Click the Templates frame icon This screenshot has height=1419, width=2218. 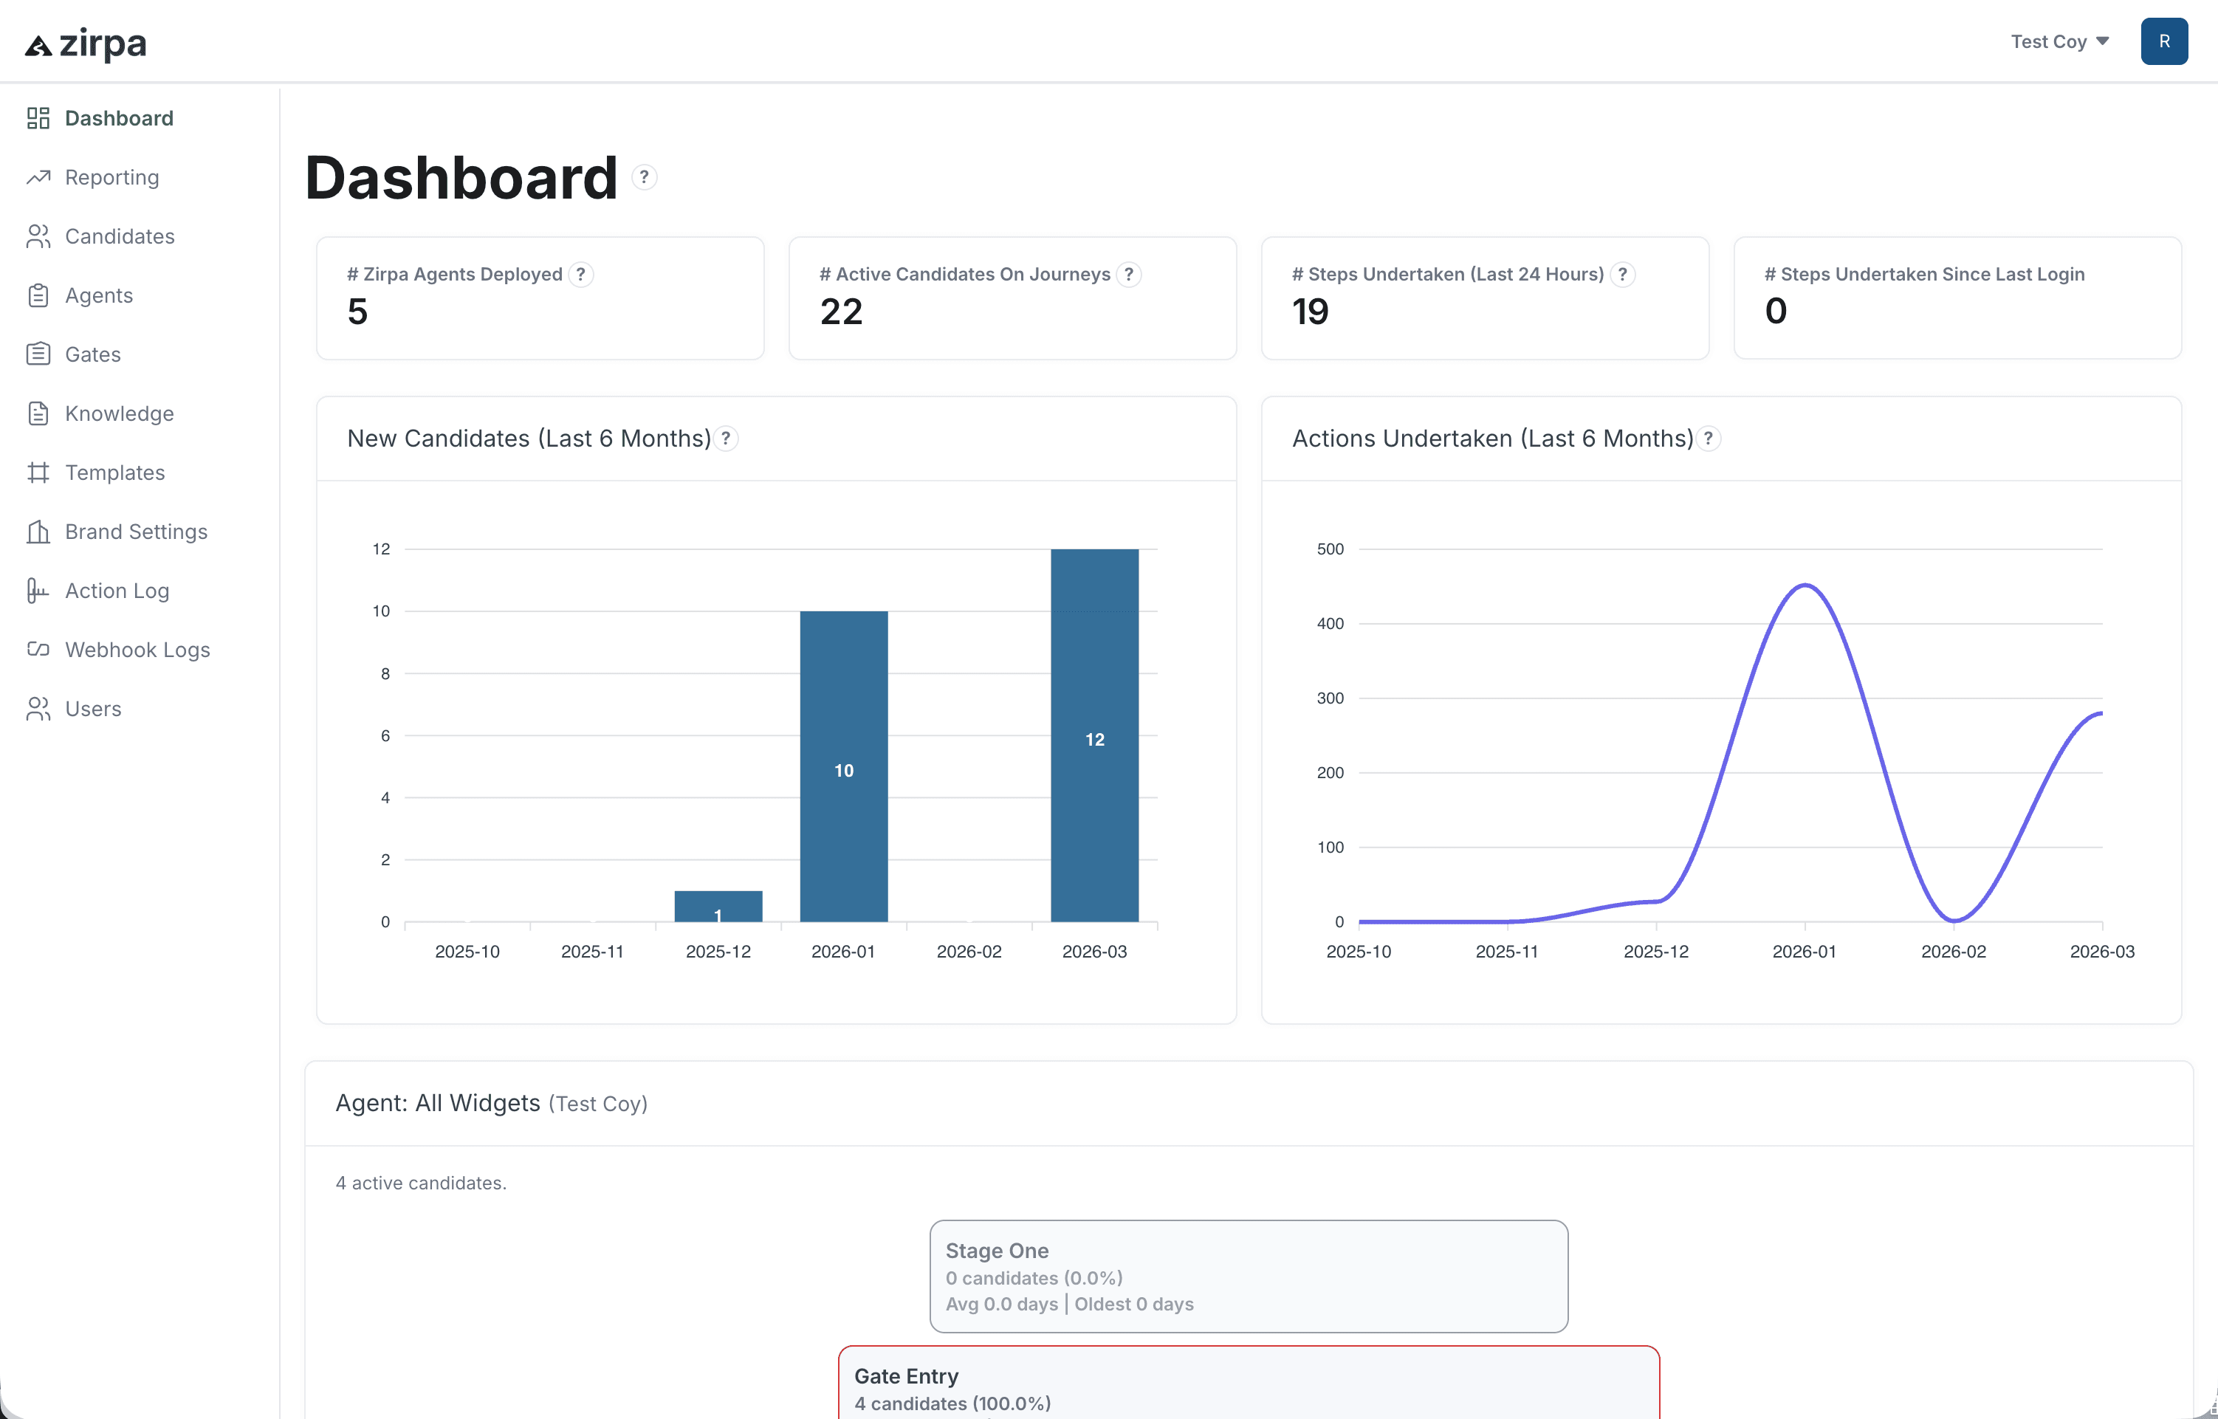(38, 473)
